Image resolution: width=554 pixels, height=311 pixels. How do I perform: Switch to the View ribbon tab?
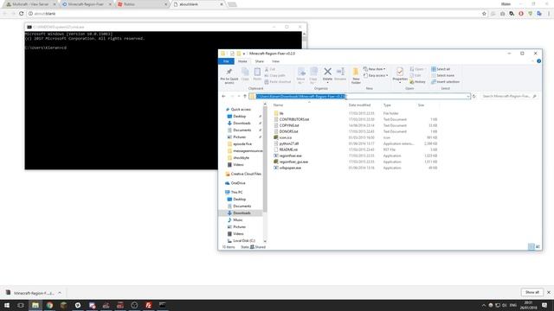click(x=275, y=61)
